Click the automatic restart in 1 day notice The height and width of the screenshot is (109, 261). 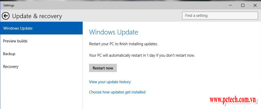(x=142, y=55)
